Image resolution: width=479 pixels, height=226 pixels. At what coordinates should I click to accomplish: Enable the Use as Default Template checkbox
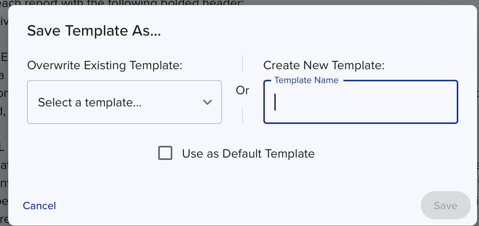click(165, 153)
